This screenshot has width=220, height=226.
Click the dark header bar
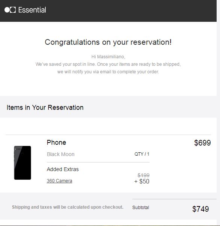click(108, 11)
